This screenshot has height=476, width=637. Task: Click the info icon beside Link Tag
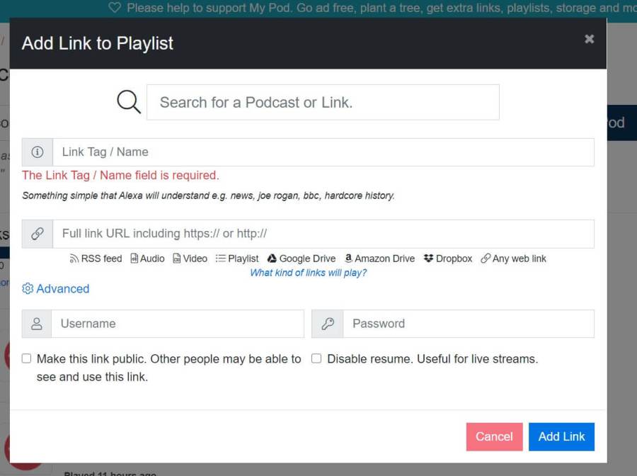pos(38,152)
